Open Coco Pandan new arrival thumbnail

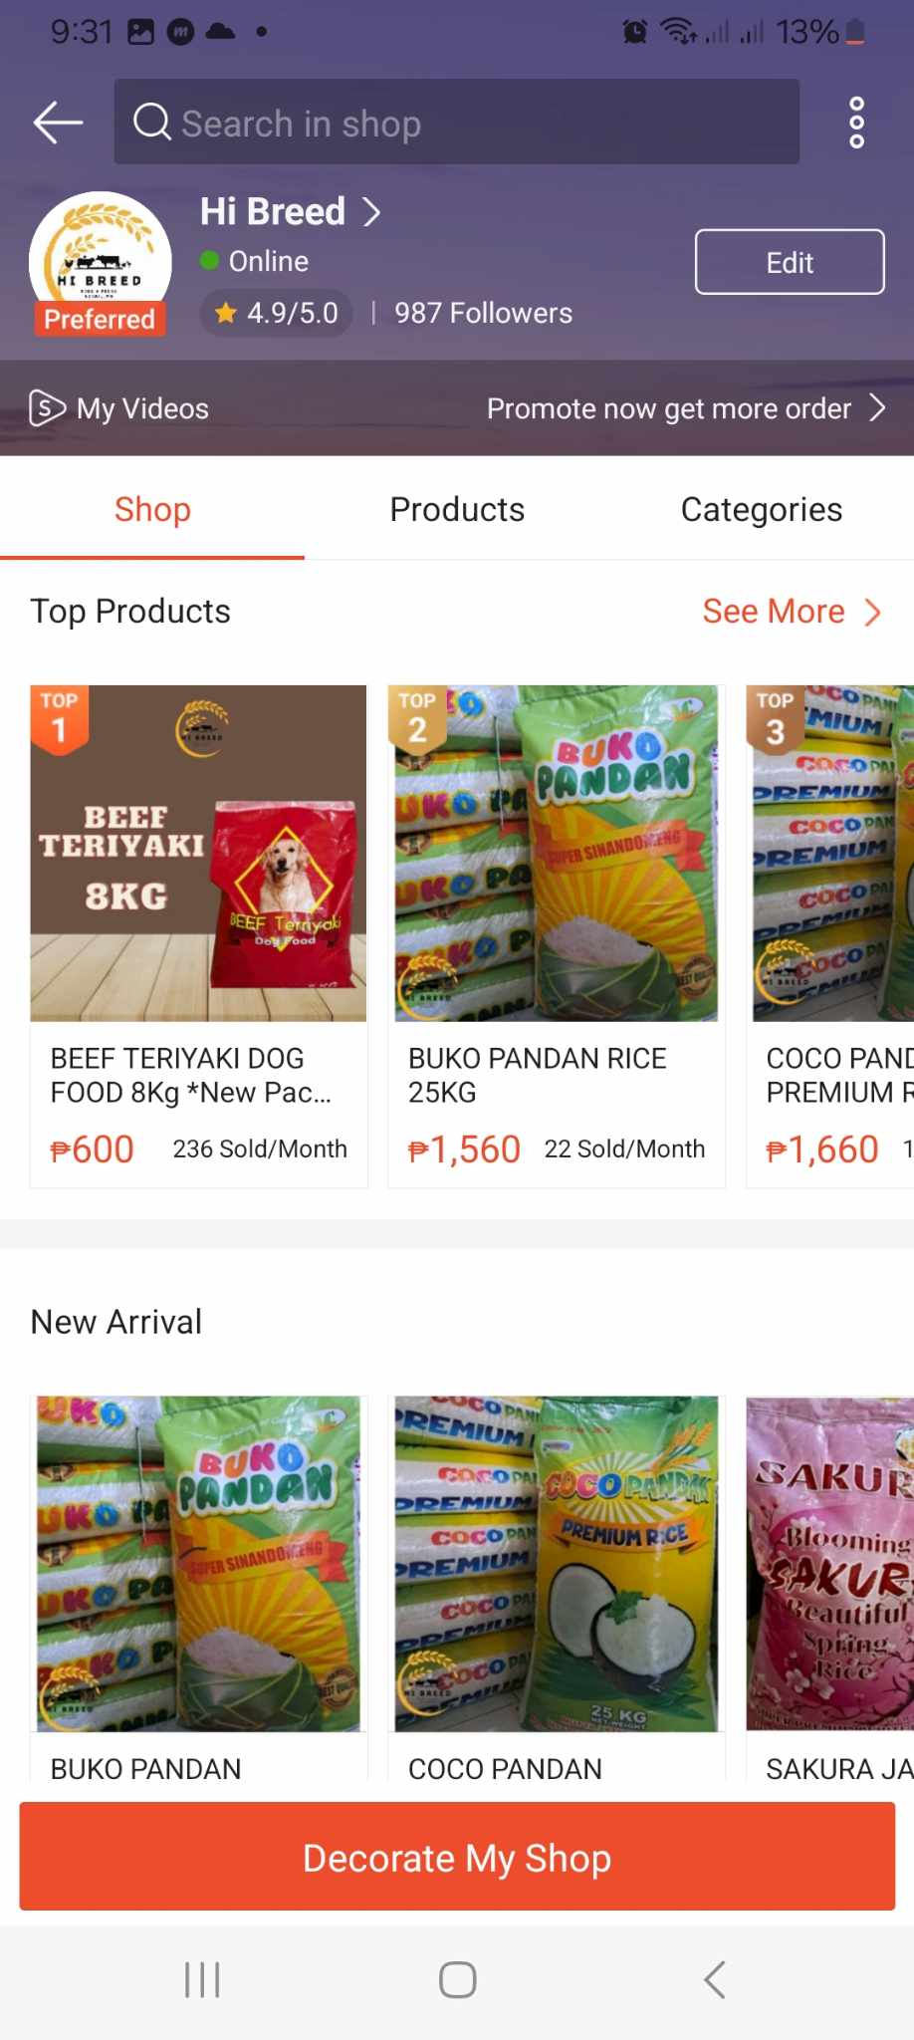(x=556, y=1564)
